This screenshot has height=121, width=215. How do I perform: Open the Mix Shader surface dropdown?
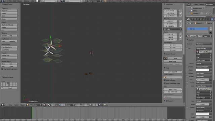pos(204,44)
